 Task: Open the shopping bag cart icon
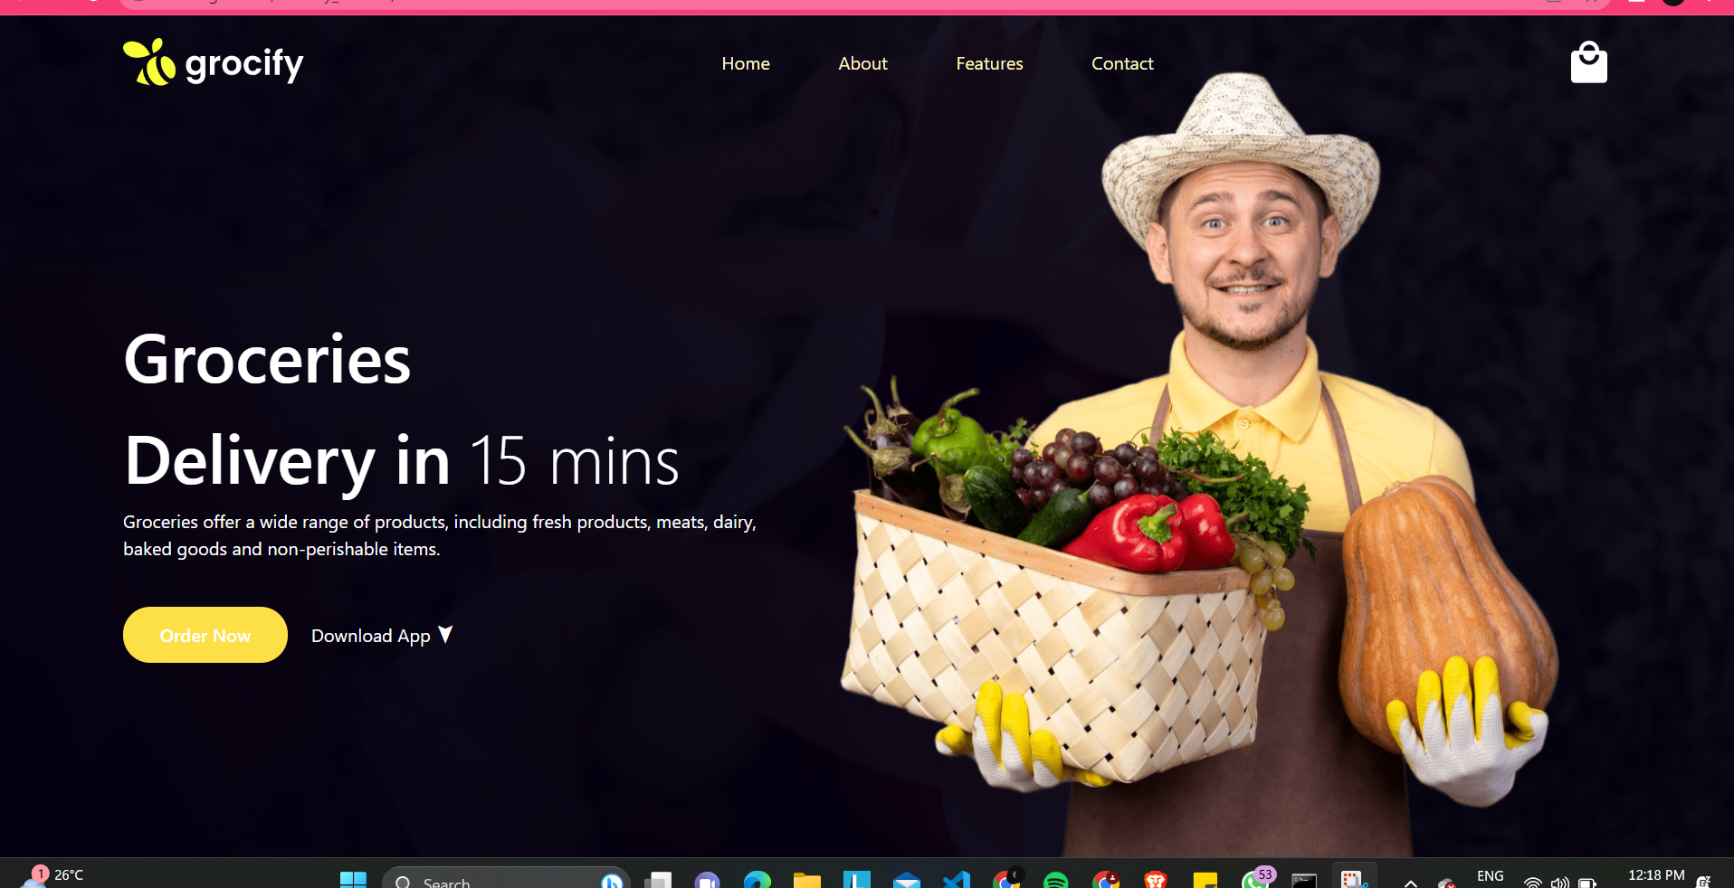pyautogui.click(x=1588, y=62)
